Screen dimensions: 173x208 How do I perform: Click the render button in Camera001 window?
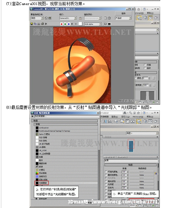(x=123, y=13)
